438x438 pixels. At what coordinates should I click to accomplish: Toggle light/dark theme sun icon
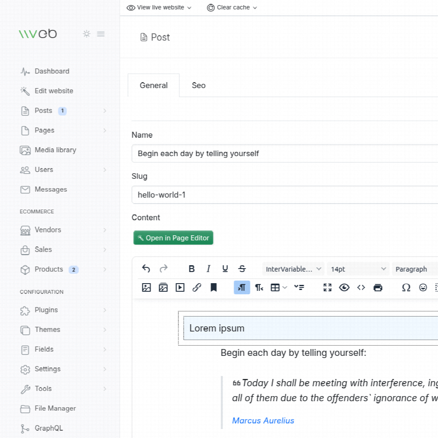[x=87, y=34]
